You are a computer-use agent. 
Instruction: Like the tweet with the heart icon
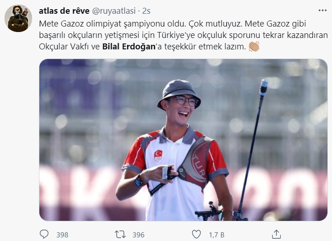[x=196, y=235]
